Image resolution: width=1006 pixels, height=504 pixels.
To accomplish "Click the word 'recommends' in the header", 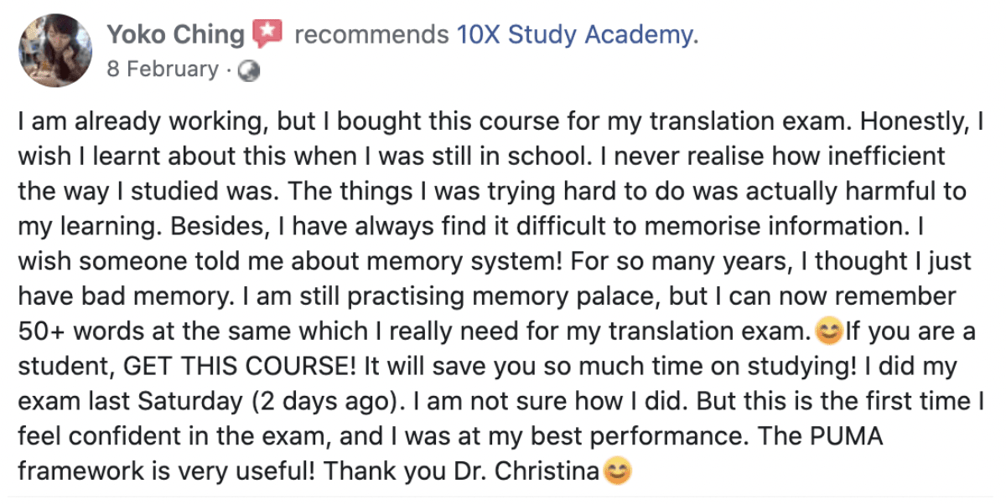I will coord(371,35).
